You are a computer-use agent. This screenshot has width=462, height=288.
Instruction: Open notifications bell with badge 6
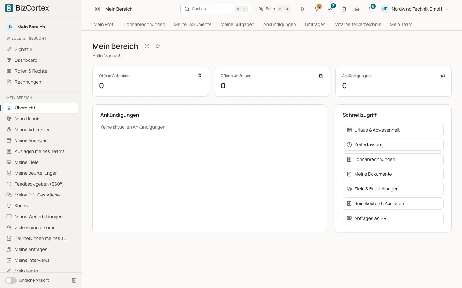click(x=371, y=9)
